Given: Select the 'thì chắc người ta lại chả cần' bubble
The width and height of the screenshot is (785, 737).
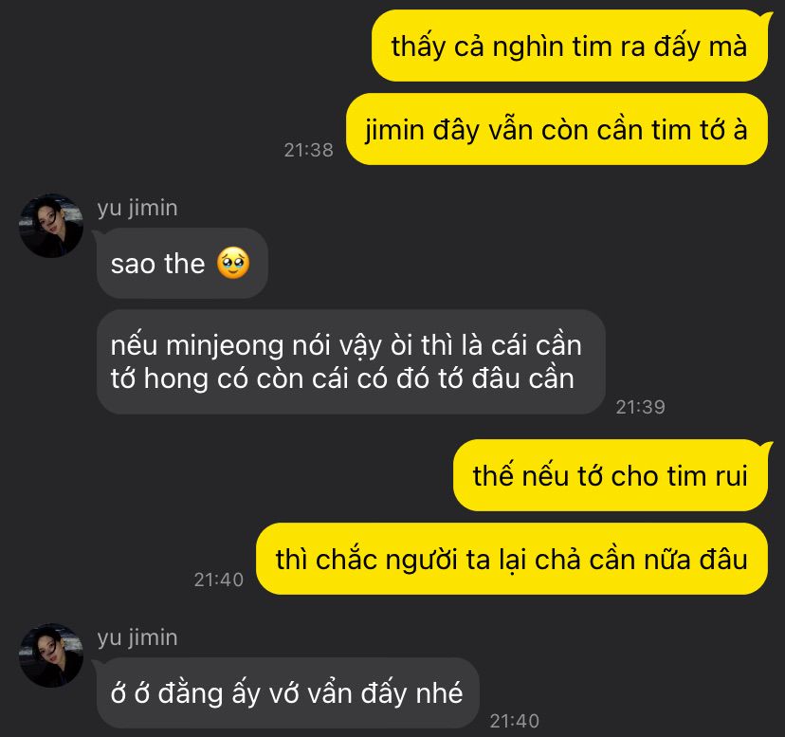Looking at the screenshot, I should click(x=512, y=559).
